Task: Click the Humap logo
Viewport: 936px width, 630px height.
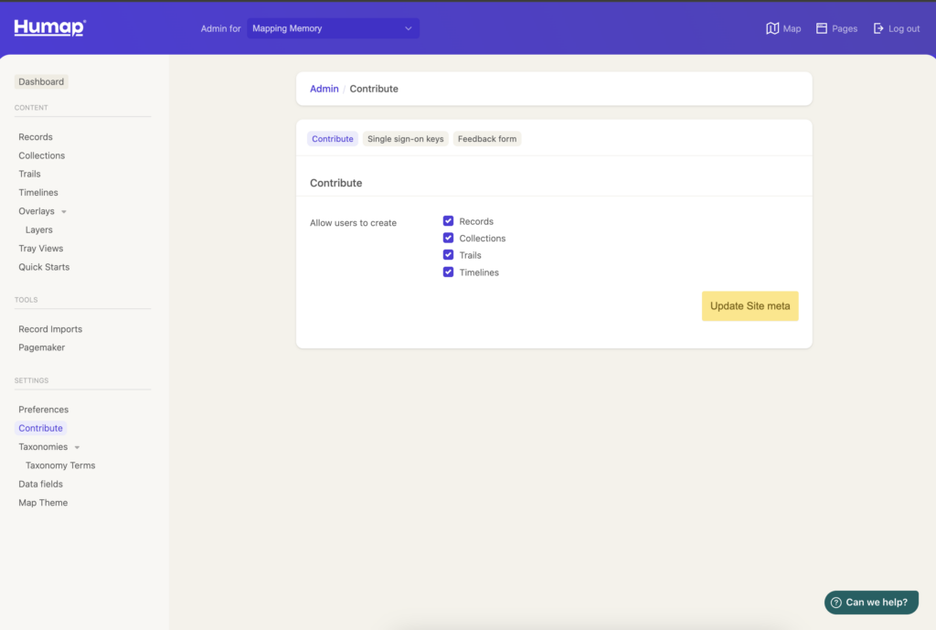Action: [x=49, y=28]
